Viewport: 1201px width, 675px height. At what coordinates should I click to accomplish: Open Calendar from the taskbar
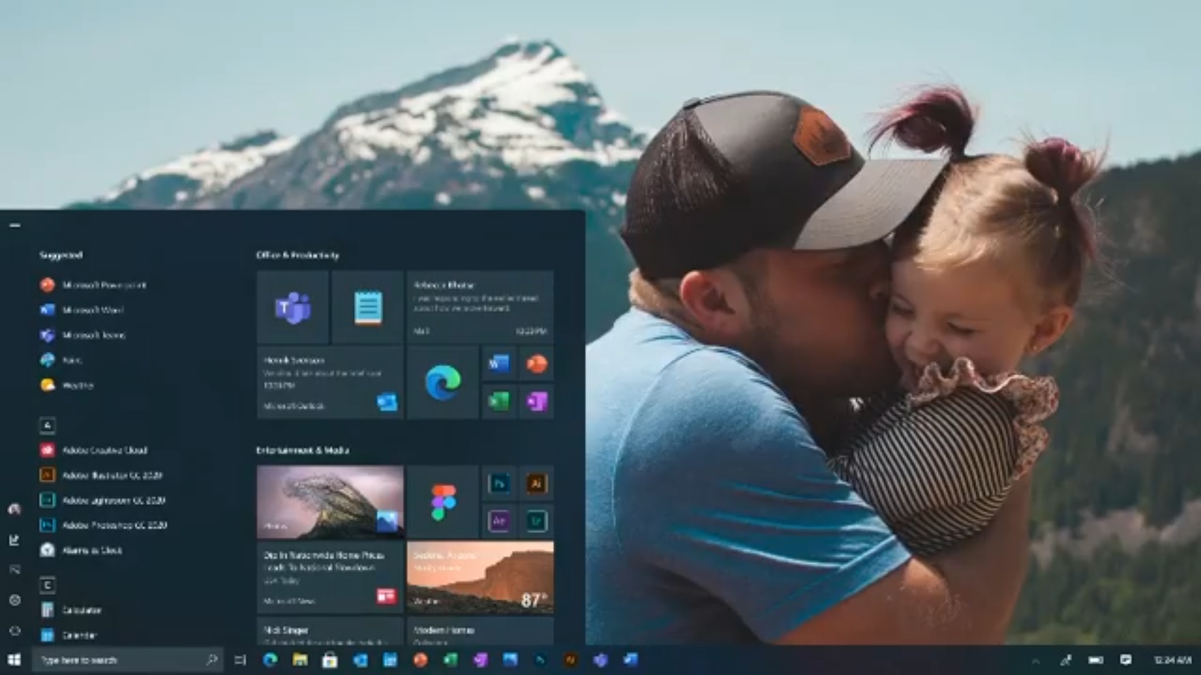[x=390, y=660]
